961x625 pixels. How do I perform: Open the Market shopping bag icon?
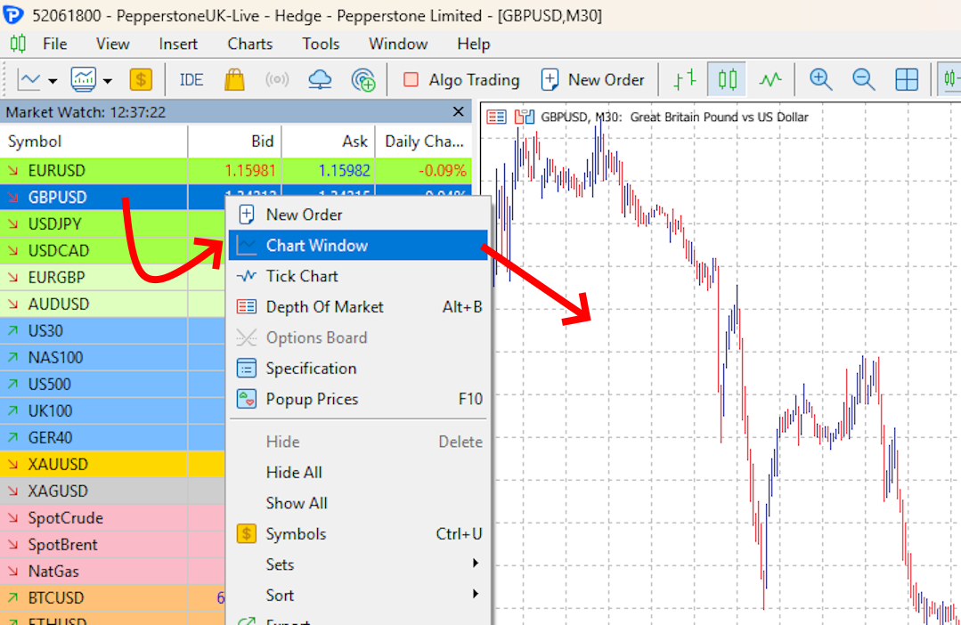pyautogui.click(x=234, y=79)
